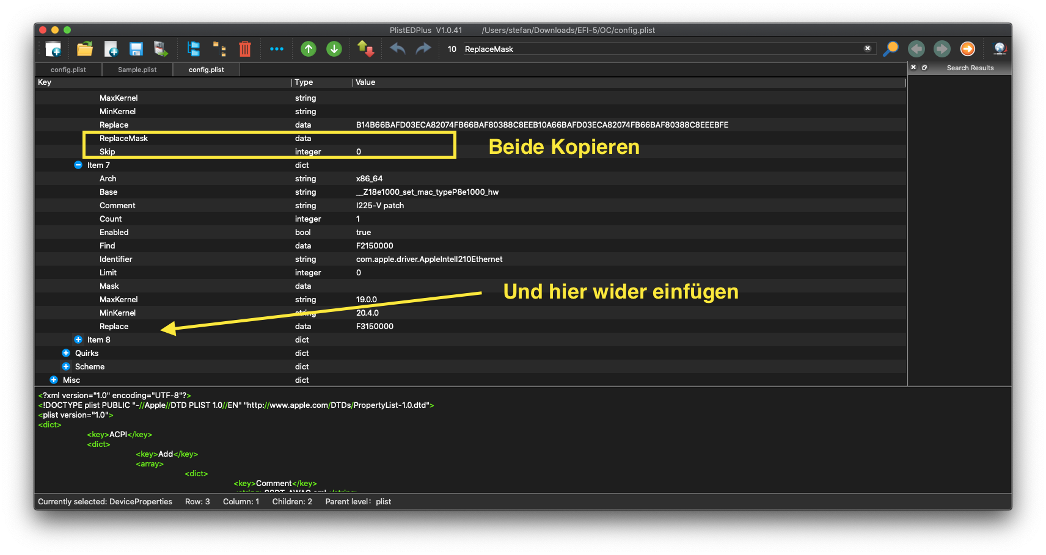1046x555 pixels.
Task: Switch to the Sample.plist tab
Action: tap(137, 70)
